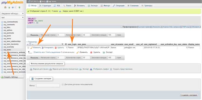Image resolution: width=202 pixels, height=100 pixels.
Task: Open the wp_users table in sidebar
Action: point(7,50)
